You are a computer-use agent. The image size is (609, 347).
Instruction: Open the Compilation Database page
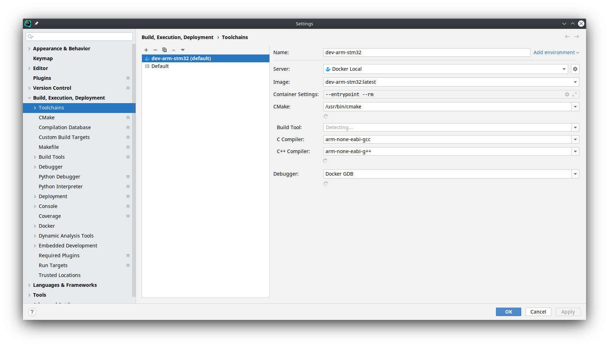65,127
